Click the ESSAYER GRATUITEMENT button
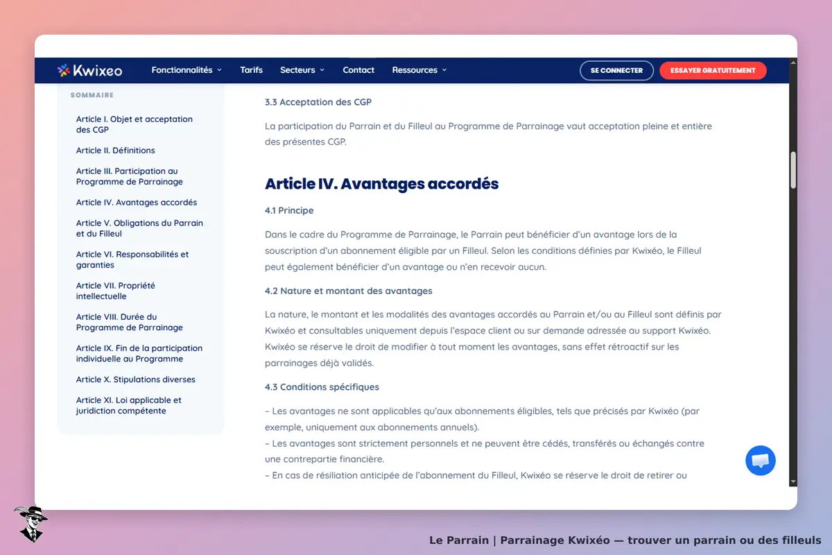This screenshot has width=832, height=555. (x=713, y=71)
